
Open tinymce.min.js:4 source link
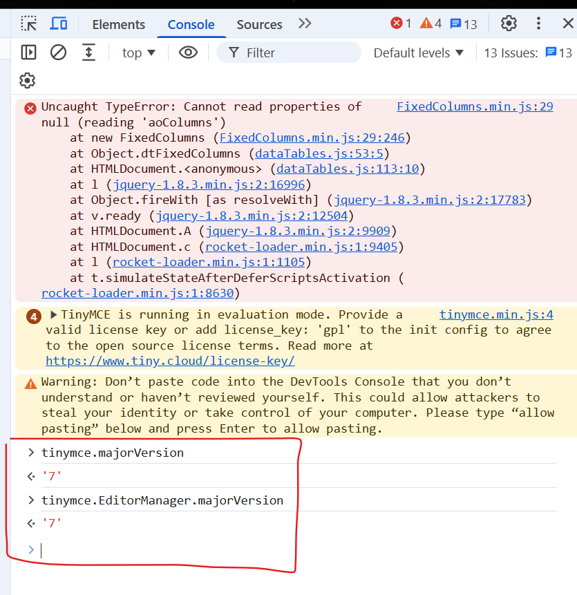[x=496, y=314]
